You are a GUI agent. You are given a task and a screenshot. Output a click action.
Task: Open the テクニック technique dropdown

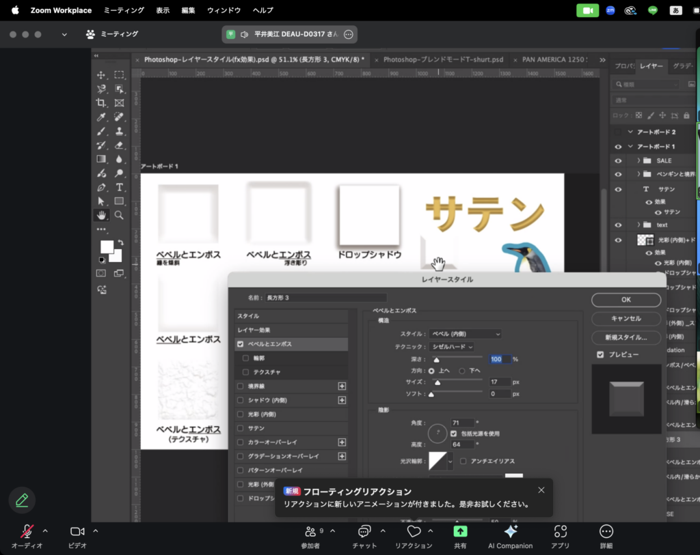(x=451, y=347)
